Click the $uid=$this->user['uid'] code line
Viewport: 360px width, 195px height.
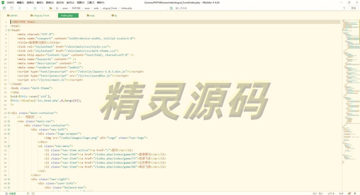pos(31,96)
